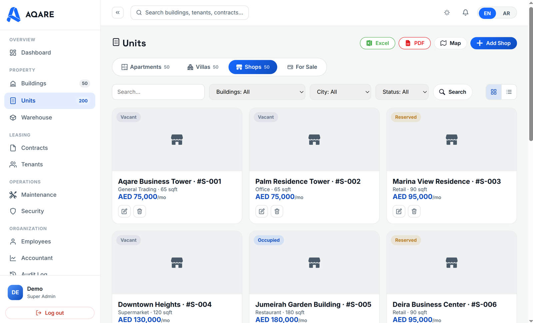
Task: Open Accountant page
Action: point(50,258)
